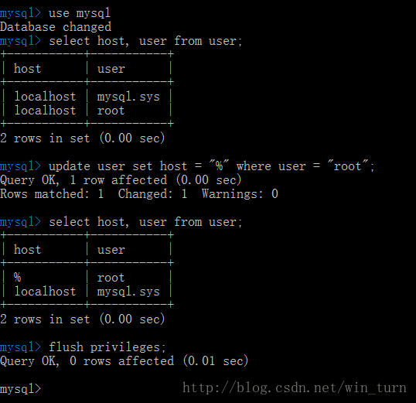Click the 'user' column header in first table
This screenshot has height=403, width=416.
click(x=111, y=69)
